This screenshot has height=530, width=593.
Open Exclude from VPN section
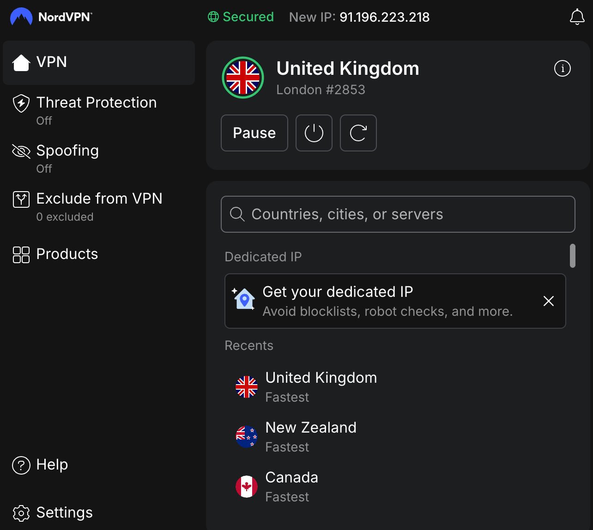click(x=99, y=206)
